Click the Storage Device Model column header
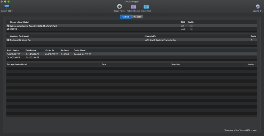The image size is (264, 136). 17,64
